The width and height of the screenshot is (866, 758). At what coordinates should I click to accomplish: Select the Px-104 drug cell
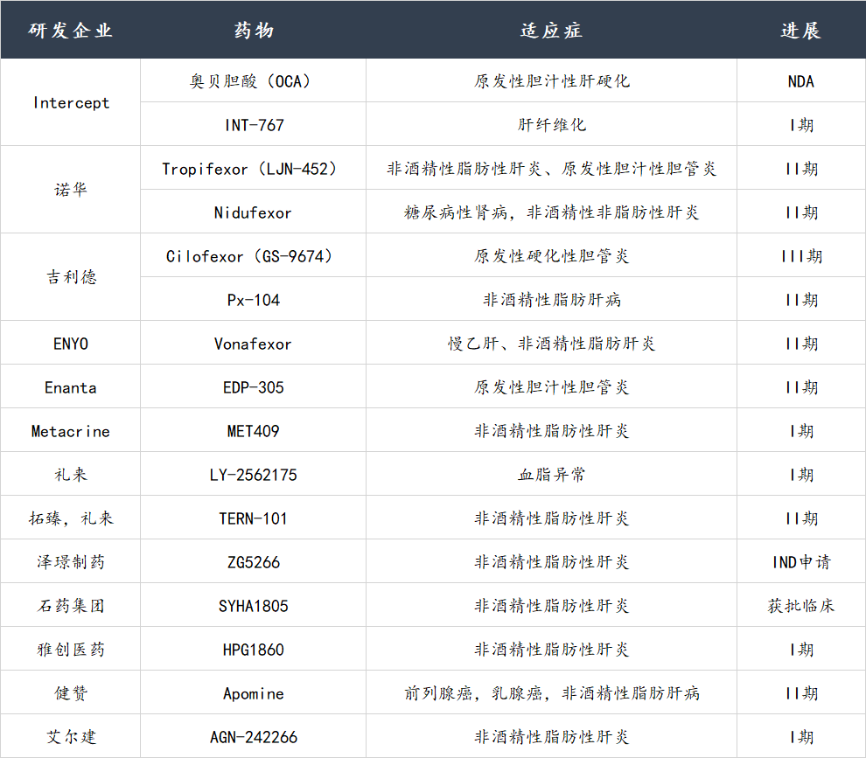[x=253, y=299]
